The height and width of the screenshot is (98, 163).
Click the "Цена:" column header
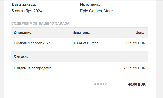[140, 33]
